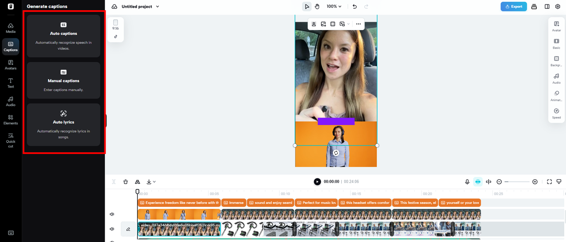566x242 pixels.
Task: Click the monitor display icon in timeline toolbar
Action: pos(559,182)
